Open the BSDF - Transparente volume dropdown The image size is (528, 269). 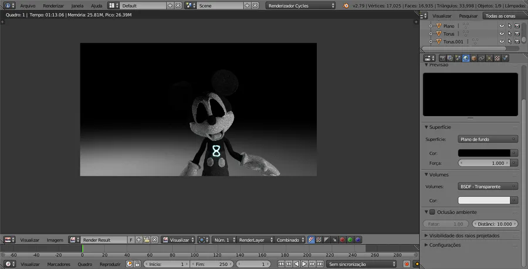[x=488, y=186]
